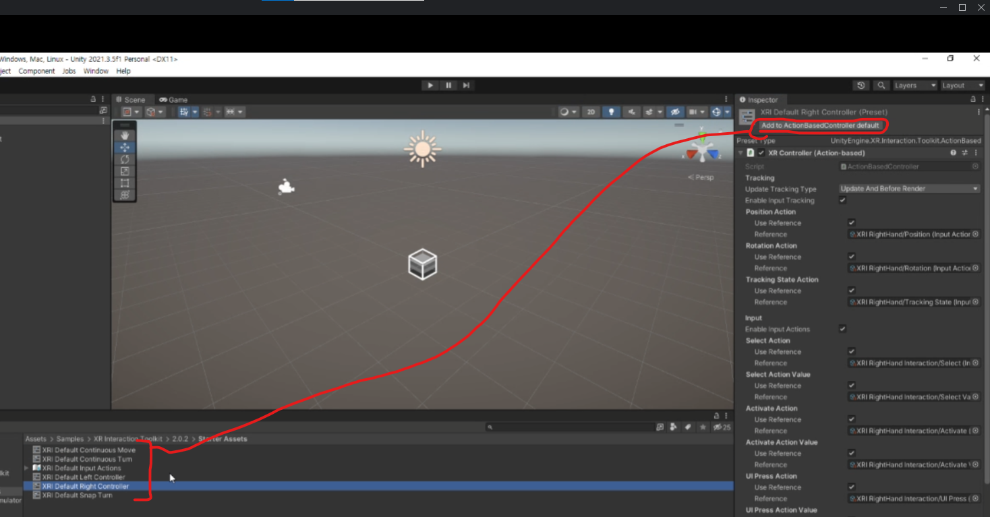Screen dimensions: 990x517
Task: Toggle Position Action Use Reference checkbox
Action: pyautogui.click(x=852, y=223)
